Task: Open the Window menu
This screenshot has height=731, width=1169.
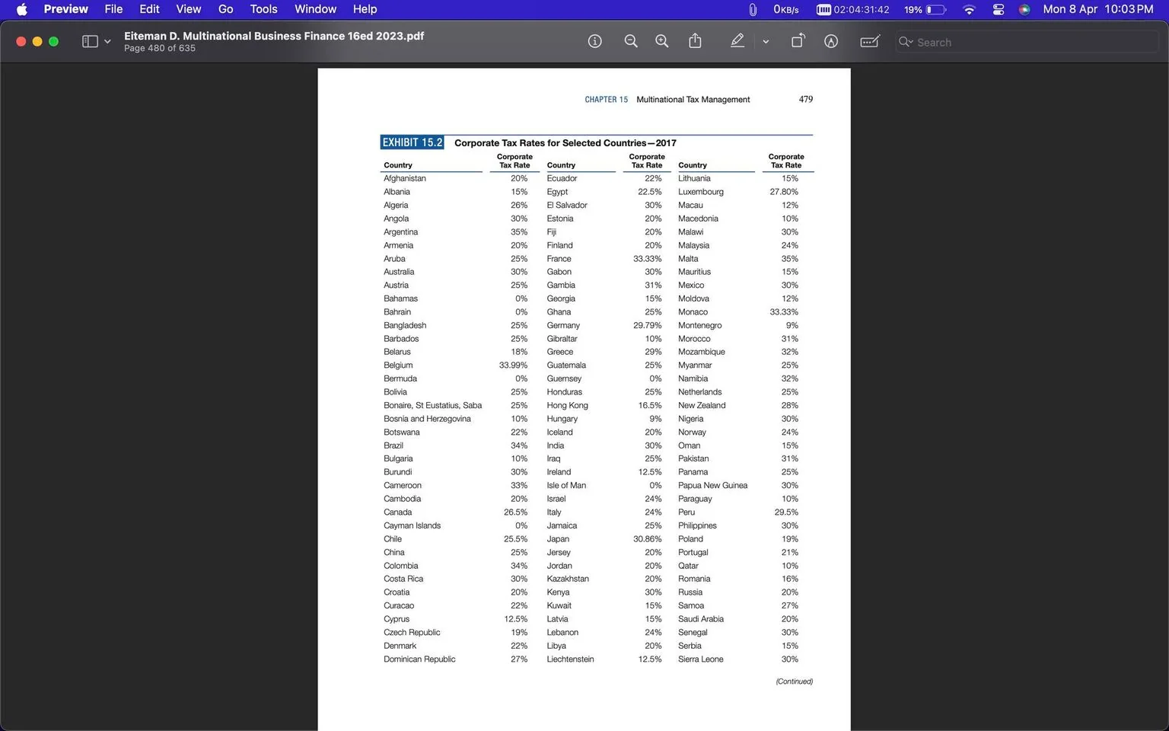Action: [315, 9]
